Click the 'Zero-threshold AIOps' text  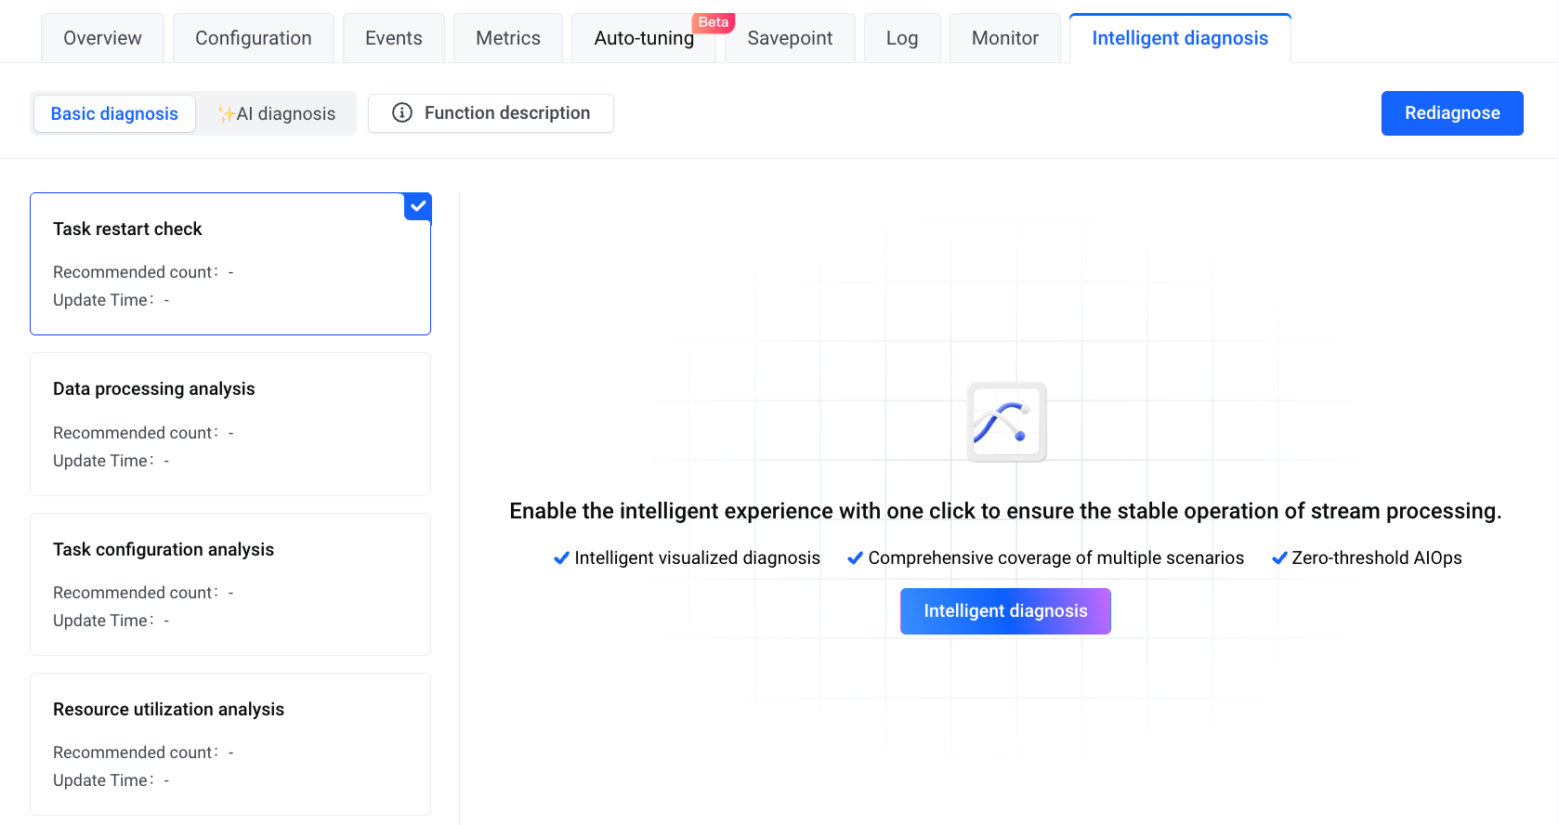coord(1377,558)
